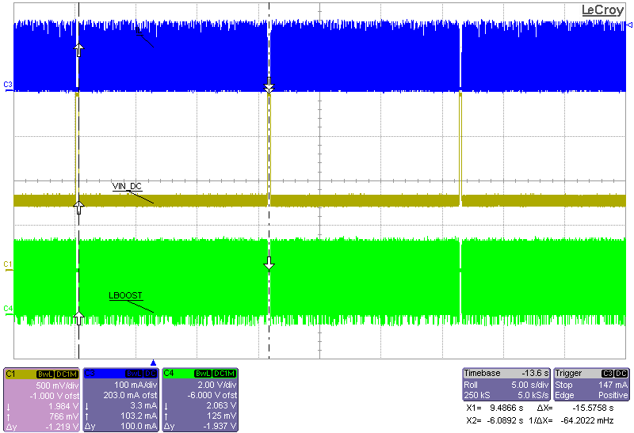Click the Δy -1.219 V reading
The width and height of the screenshot is (634, 433).
pos(42,427)
